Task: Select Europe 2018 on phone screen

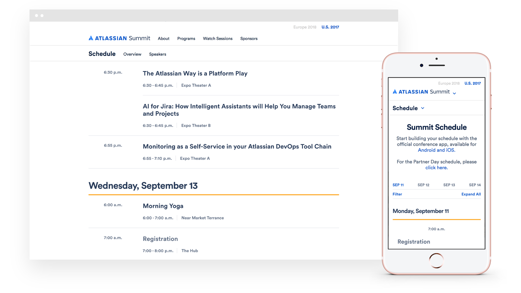Action: (x=449, y=83)
